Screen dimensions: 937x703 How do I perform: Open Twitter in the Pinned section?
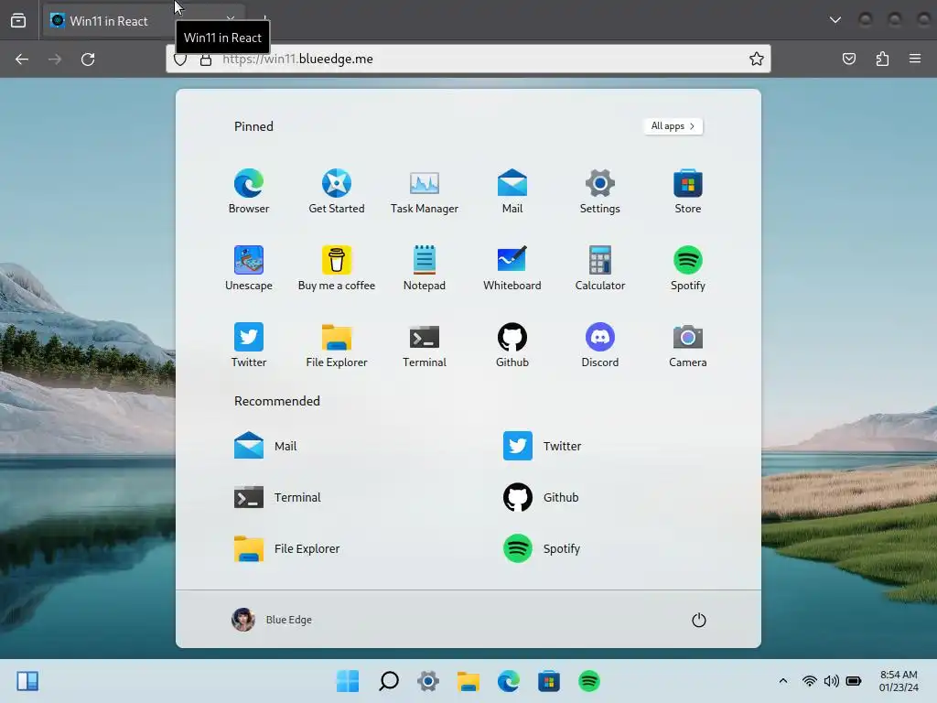point(249,345)
